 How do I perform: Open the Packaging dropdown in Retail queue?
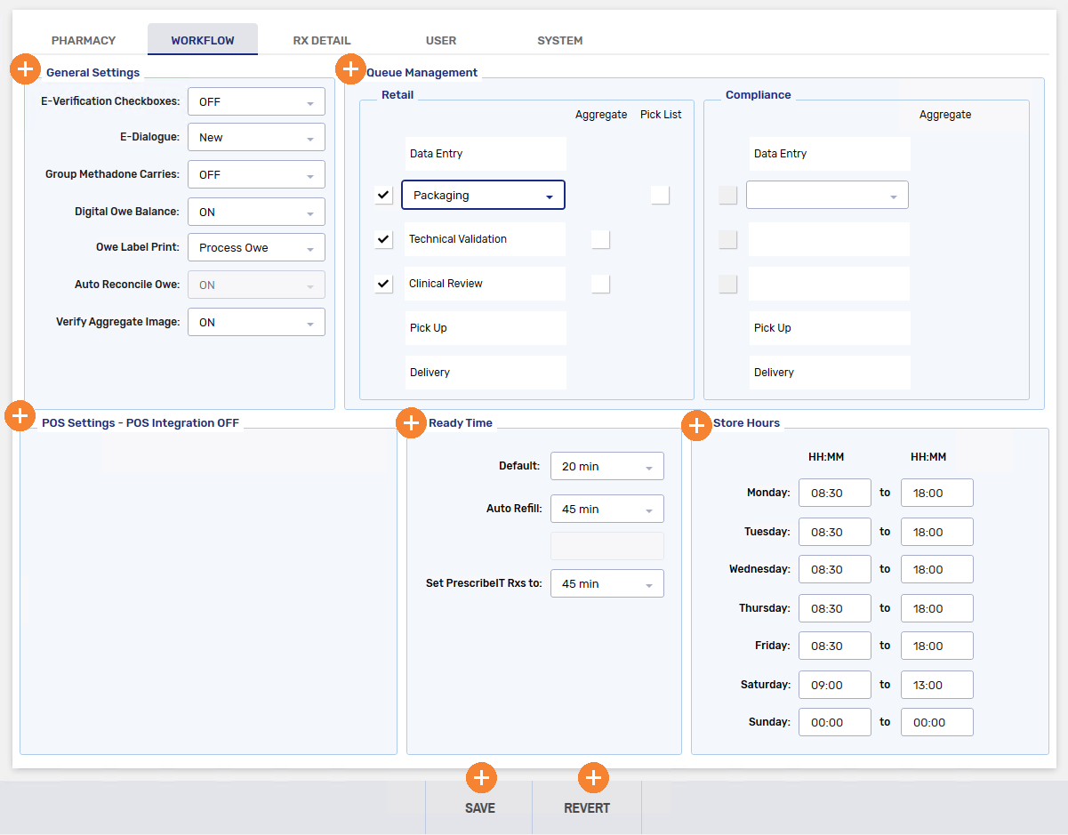click(483, 194)
